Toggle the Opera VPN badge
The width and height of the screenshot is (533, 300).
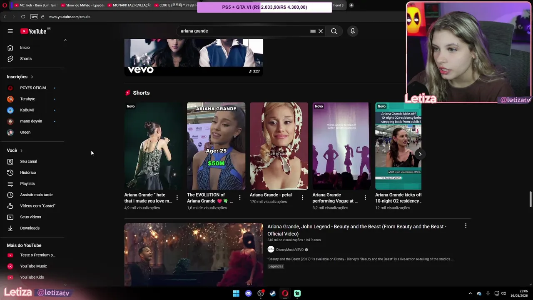pyautogui.click(x=34, y=17)
